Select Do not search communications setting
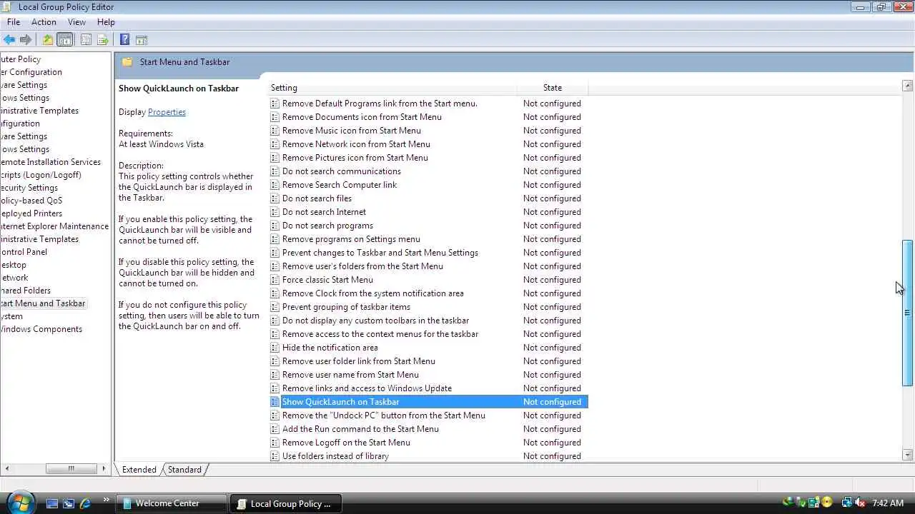915x514 pixels. [x=341, y=171]
